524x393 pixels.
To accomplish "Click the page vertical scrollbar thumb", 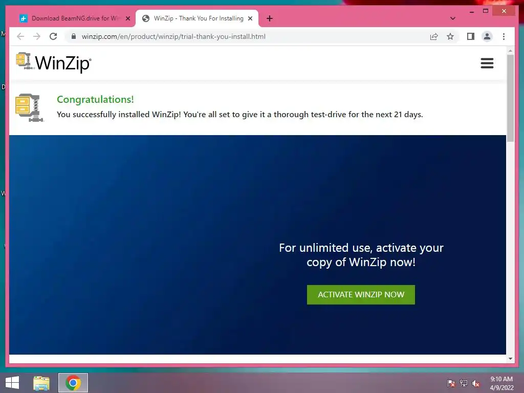I will coord(510,98).
